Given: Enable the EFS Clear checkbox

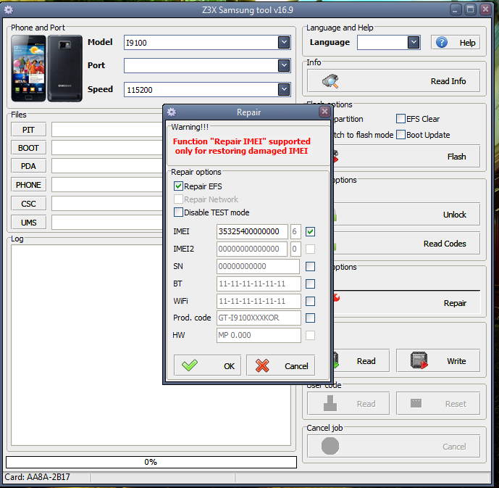Looking at the screenshot, I should click(x=401, y=118).
